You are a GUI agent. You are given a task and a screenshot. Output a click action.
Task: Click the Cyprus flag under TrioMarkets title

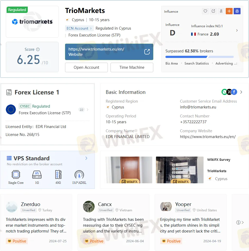tap(67, 20)
